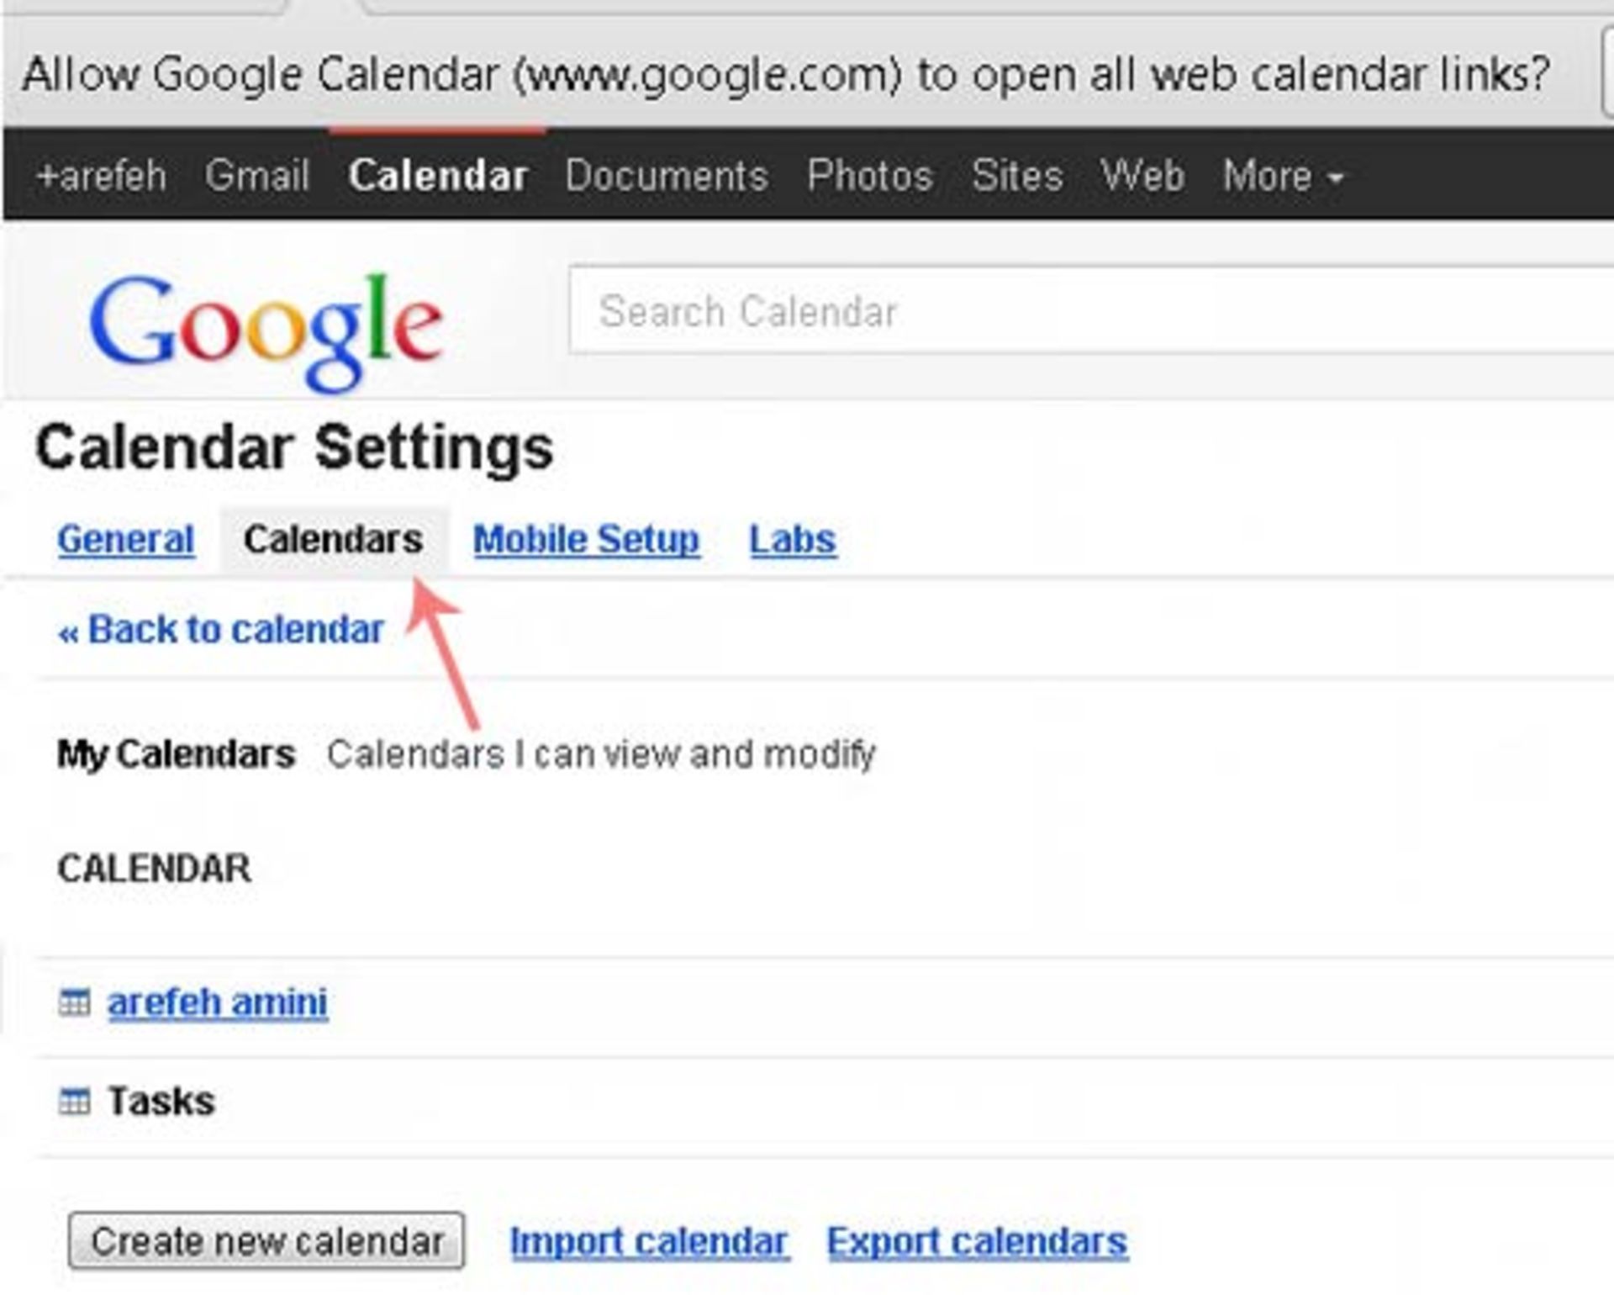Select the Calendars settings tab

(333, 540)
